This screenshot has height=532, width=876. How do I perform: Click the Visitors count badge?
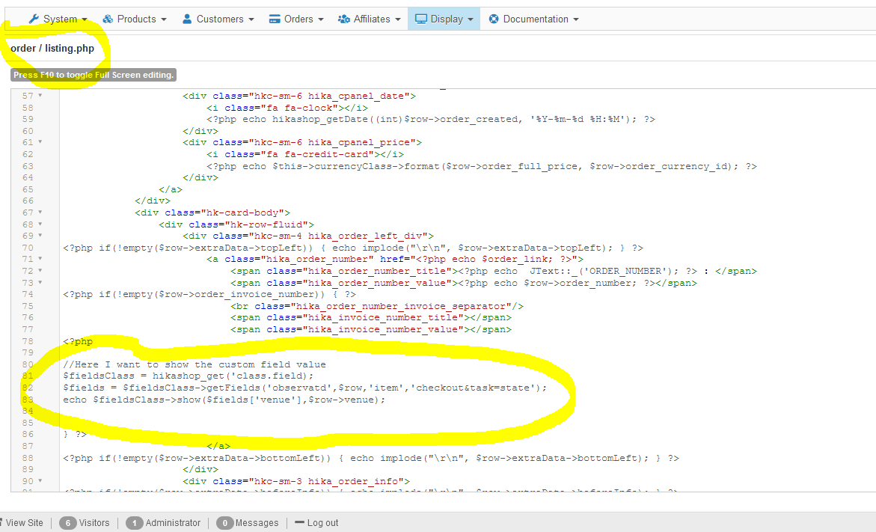(x=67, y=523)
